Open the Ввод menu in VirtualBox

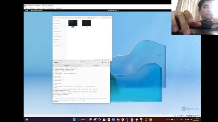(43, 8)
